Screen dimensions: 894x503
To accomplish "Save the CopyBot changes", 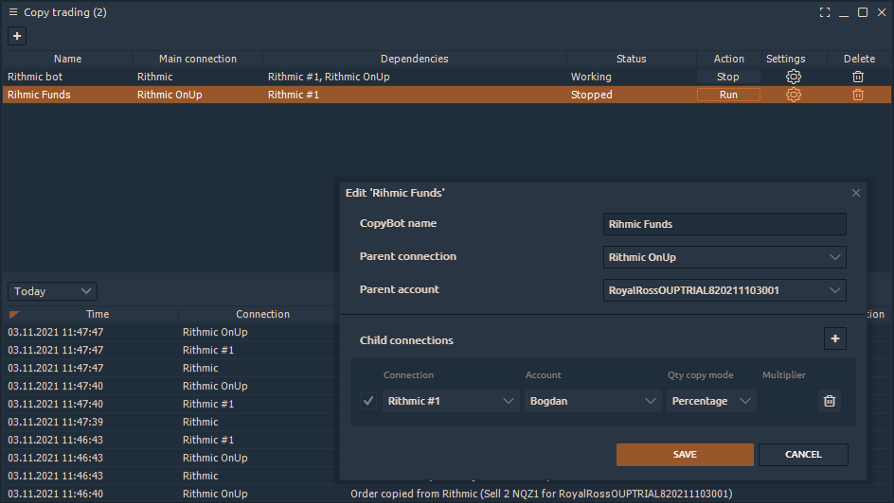I will tap(685, 455).
